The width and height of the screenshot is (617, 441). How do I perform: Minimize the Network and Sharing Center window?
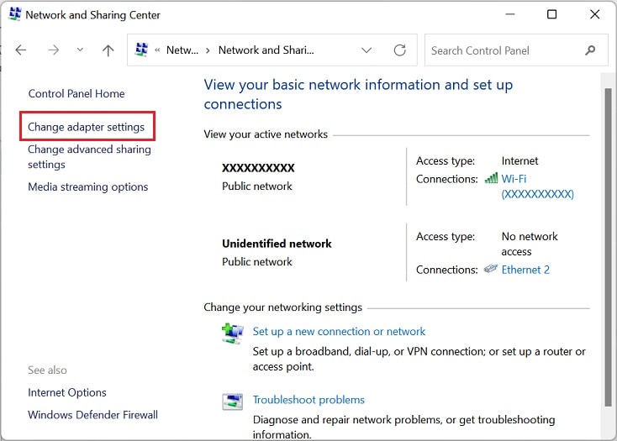coord(510,14)
